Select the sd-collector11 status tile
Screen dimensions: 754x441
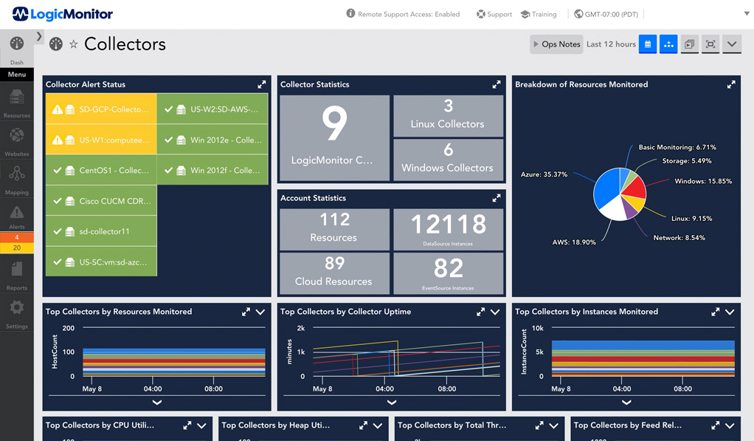coord(101,231)
